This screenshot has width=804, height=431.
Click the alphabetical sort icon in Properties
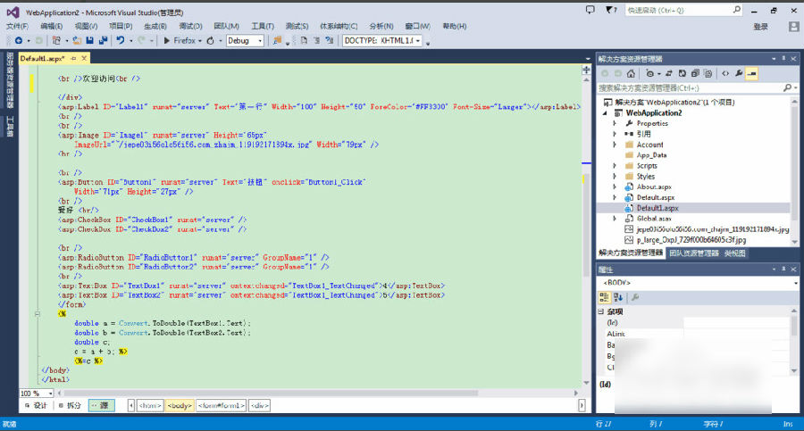[618, 297]
